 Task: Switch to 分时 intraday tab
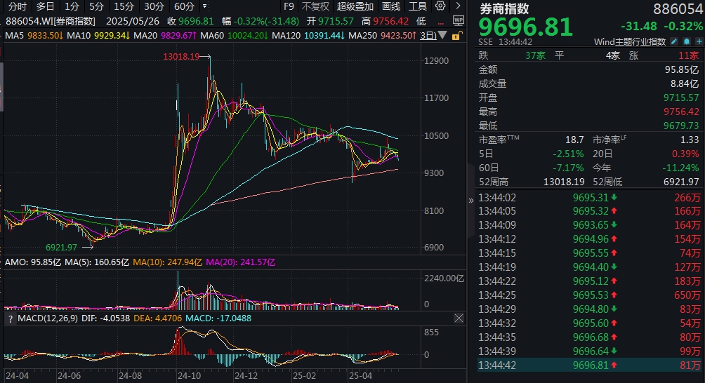(18, 6)
